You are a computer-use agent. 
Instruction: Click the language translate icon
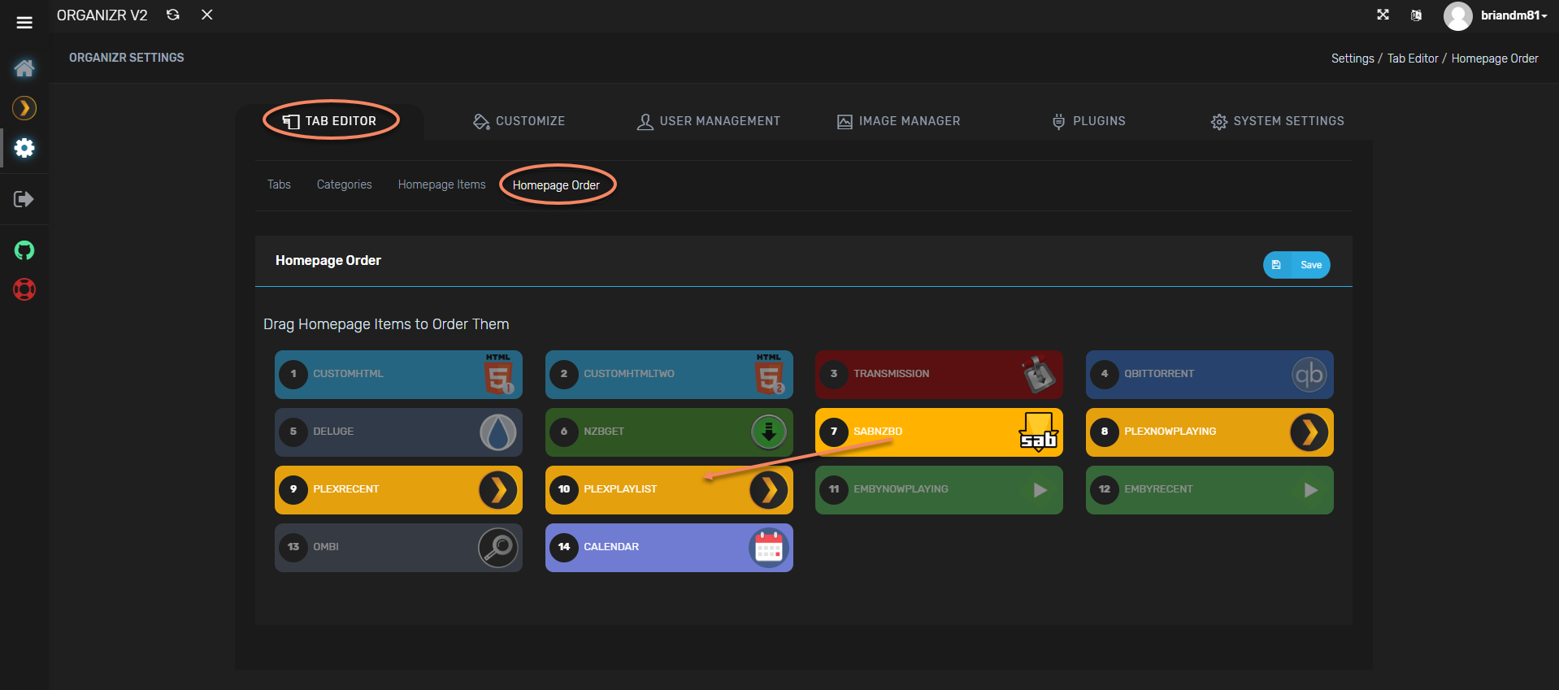click(x=1416, y=15)
